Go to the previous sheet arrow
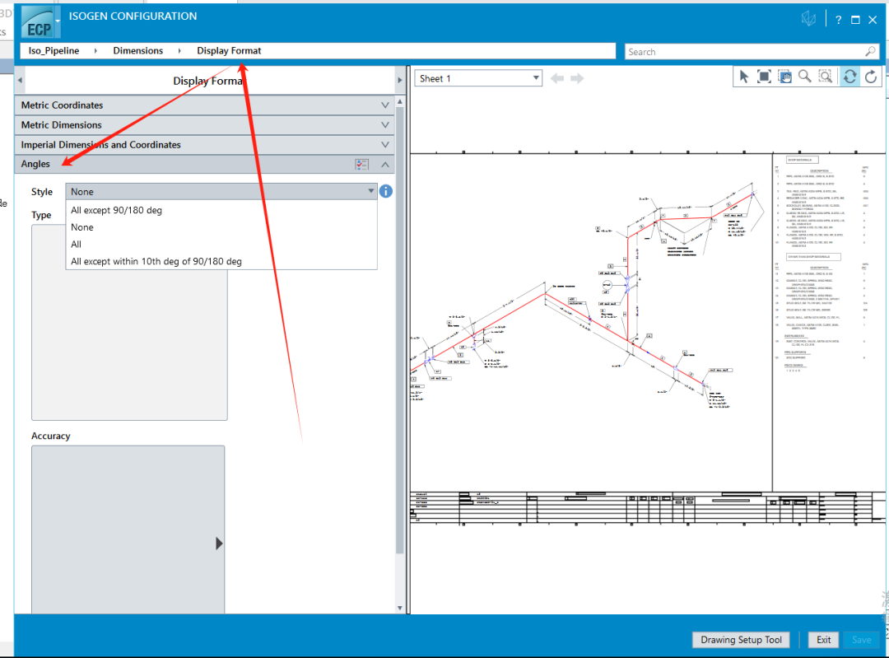Image resolution: width=889 pixels, height=658 pixels. point(557,78)
